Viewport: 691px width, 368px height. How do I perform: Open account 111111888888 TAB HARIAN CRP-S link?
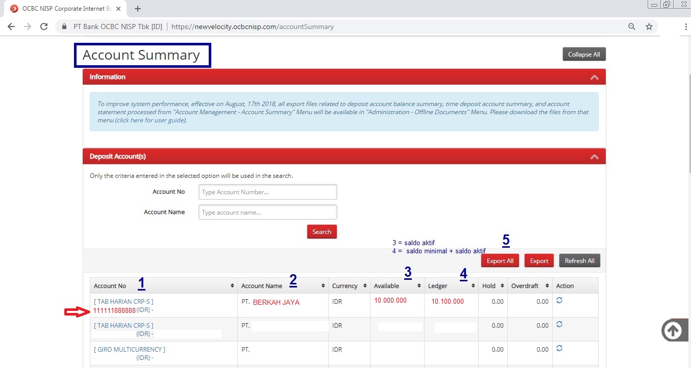click(124, 306)
